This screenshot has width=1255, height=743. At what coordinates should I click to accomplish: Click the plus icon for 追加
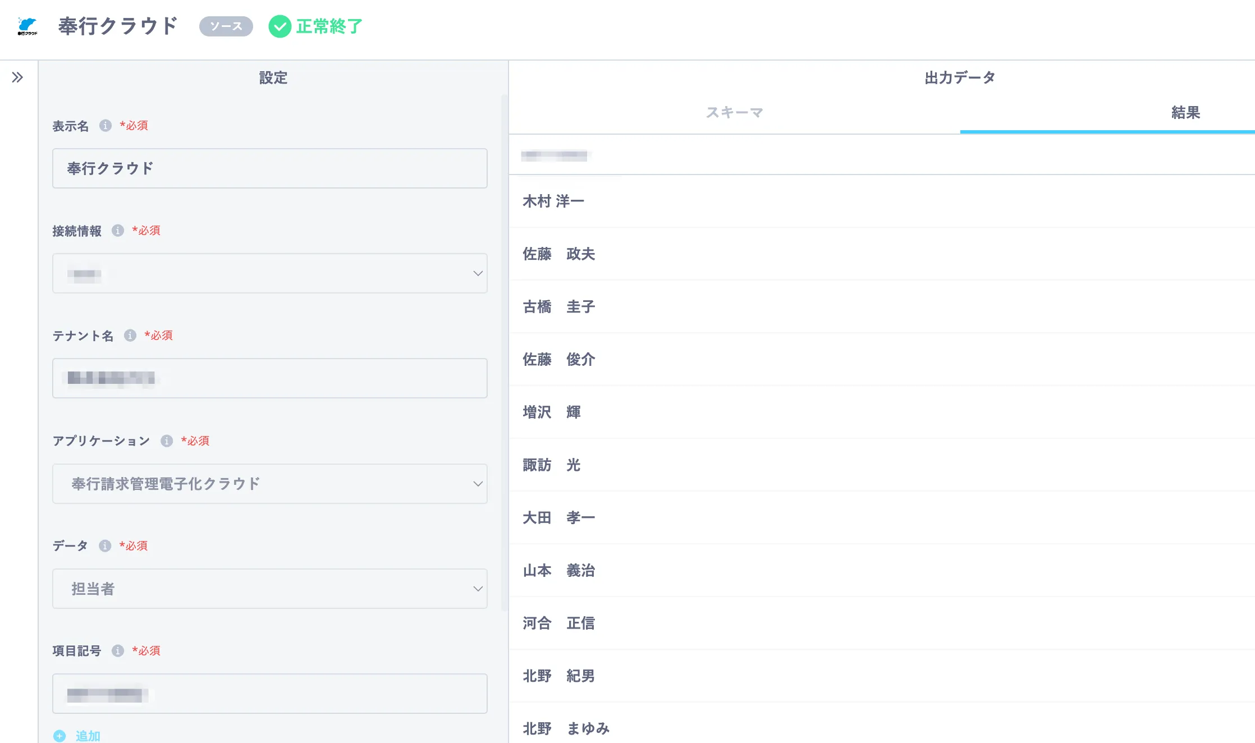(59, 736)
